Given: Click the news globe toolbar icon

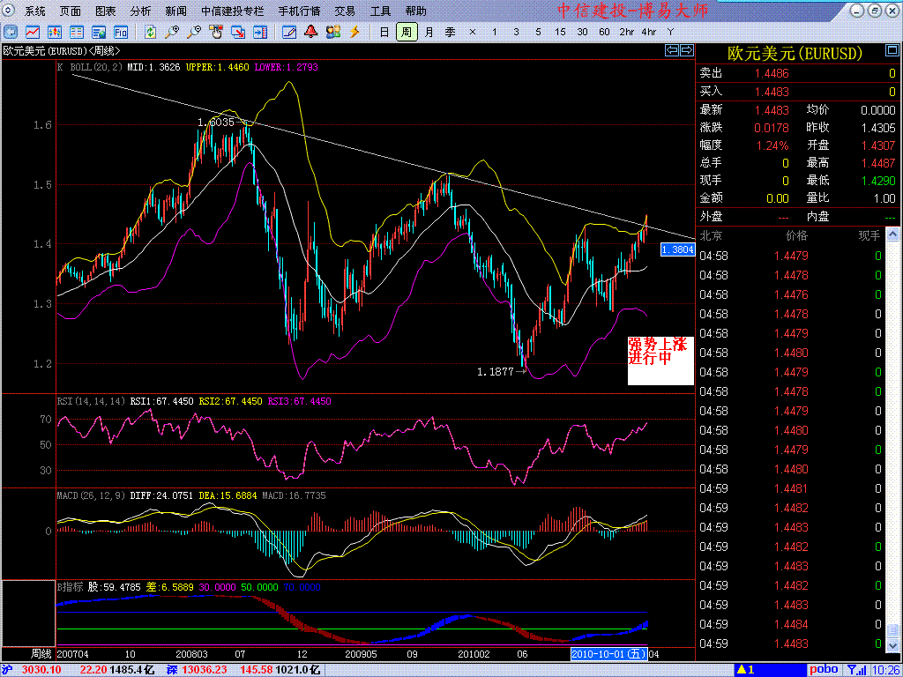Looking at the screenshot, I should click(99, 32).
